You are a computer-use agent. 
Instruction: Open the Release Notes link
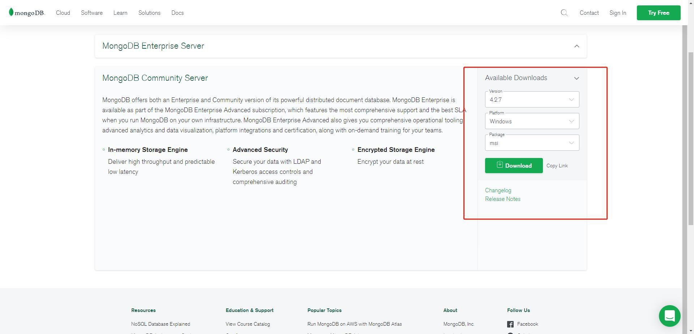503,199
